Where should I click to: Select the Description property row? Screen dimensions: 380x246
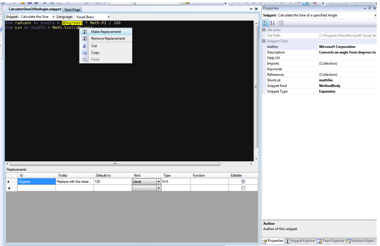pos(321,52)
